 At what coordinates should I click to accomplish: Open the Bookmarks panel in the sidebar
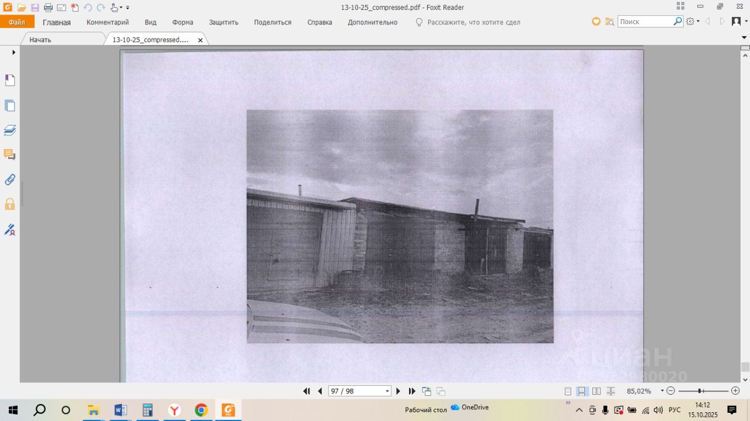(10, 81)
